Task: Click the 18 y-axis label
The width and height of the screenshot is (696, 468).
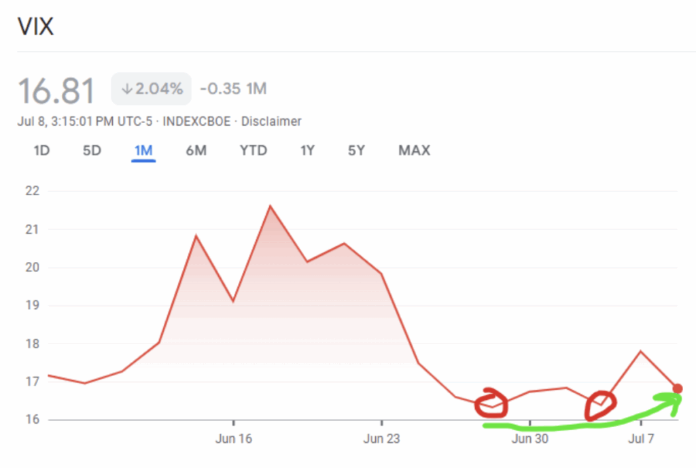Action: [33, 344]
